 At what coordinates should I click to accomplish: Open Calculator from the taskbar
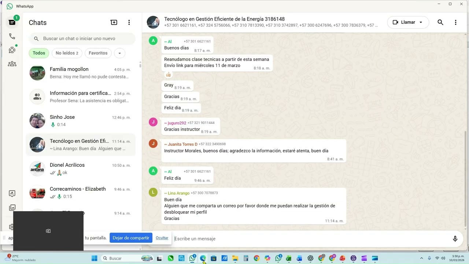click(x=246, y=258)
